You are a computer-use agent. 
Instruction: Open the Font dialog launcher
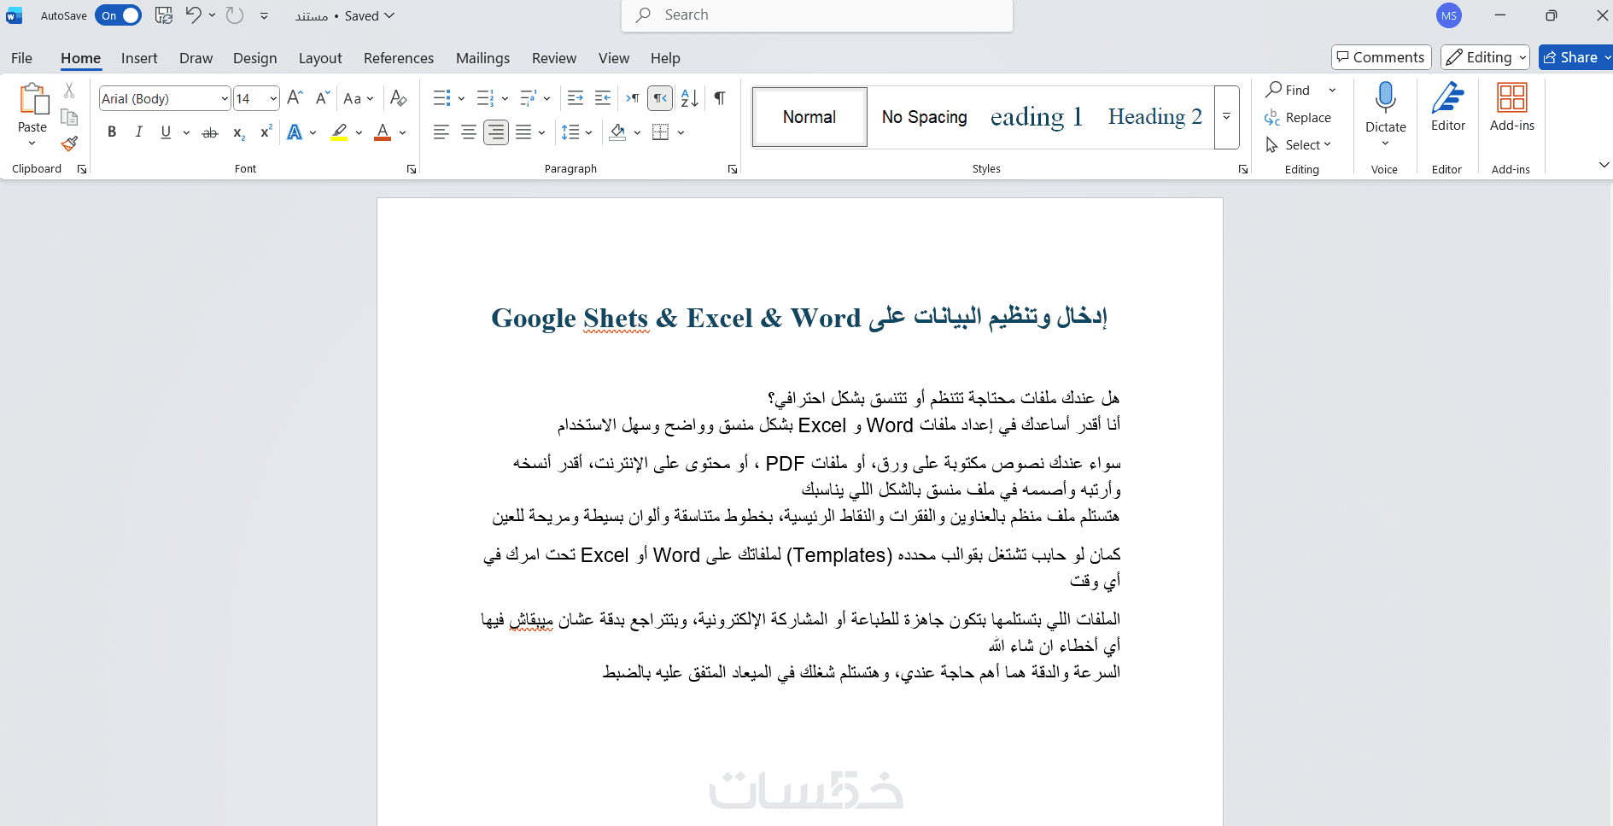point(412,169)
